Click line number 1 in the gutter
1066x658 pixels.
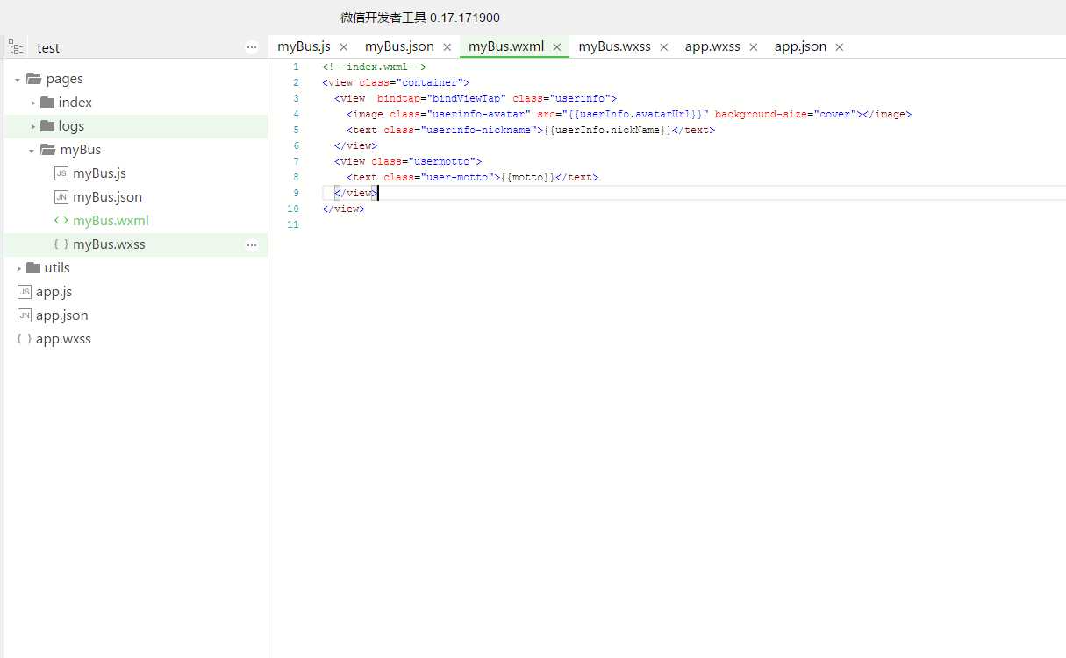(x=296, y=67)
